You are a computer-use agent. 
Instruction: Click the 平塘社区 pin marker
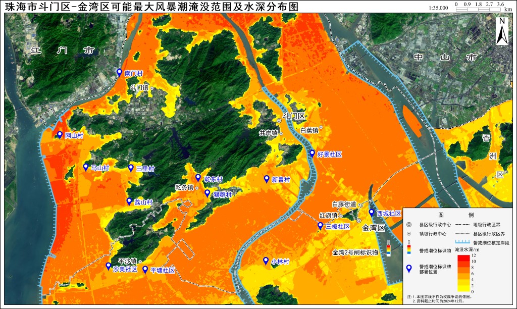click(145, 270)
